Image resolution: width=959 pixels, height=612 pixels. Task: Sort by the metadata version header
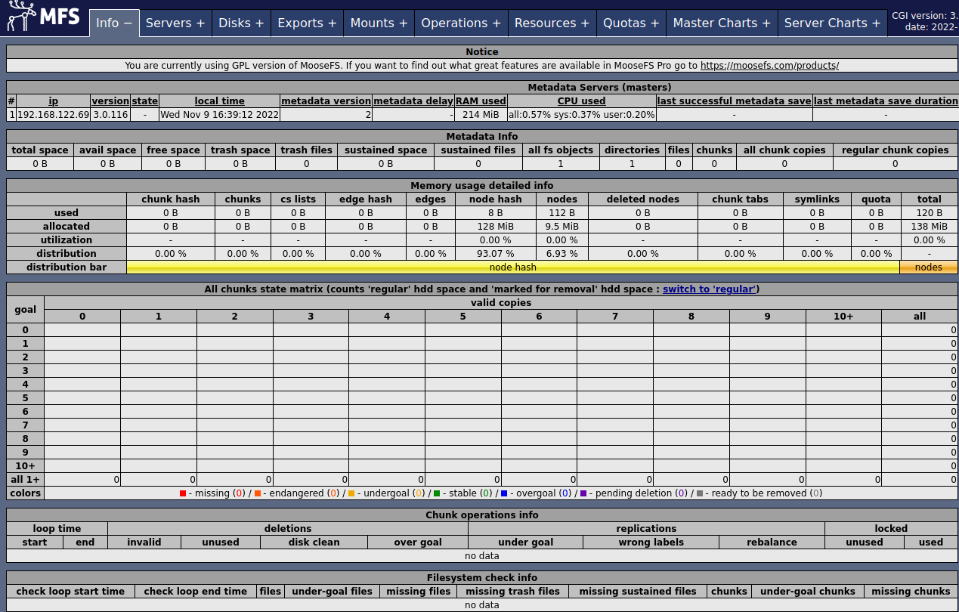tap(326, 101)
